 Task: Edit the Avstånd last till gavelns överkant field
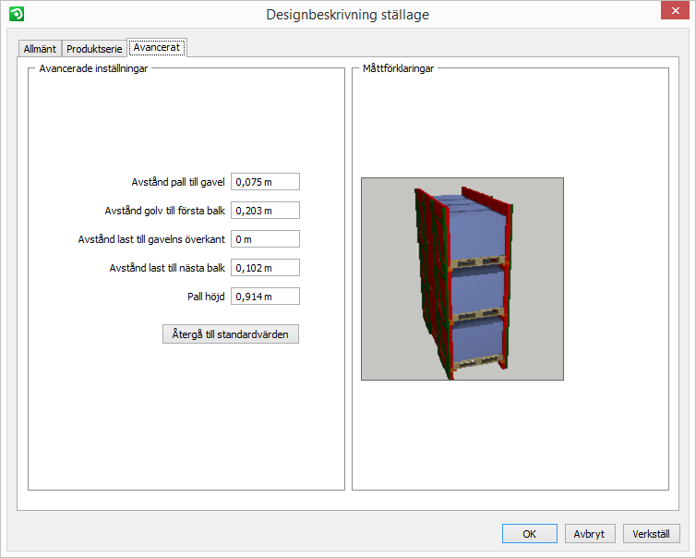[x=265, y=239]
